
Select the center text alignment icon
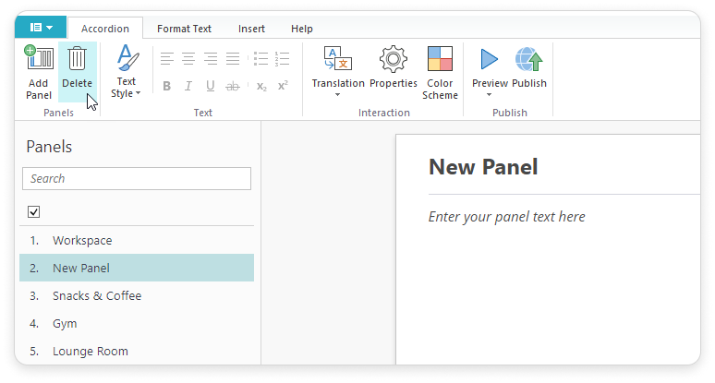pyautogui.click(x=188, y=59)
